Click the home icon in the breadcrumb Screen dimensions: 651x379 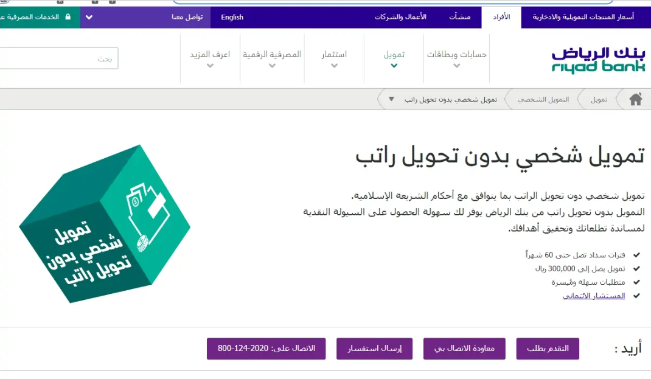point(637,99)
